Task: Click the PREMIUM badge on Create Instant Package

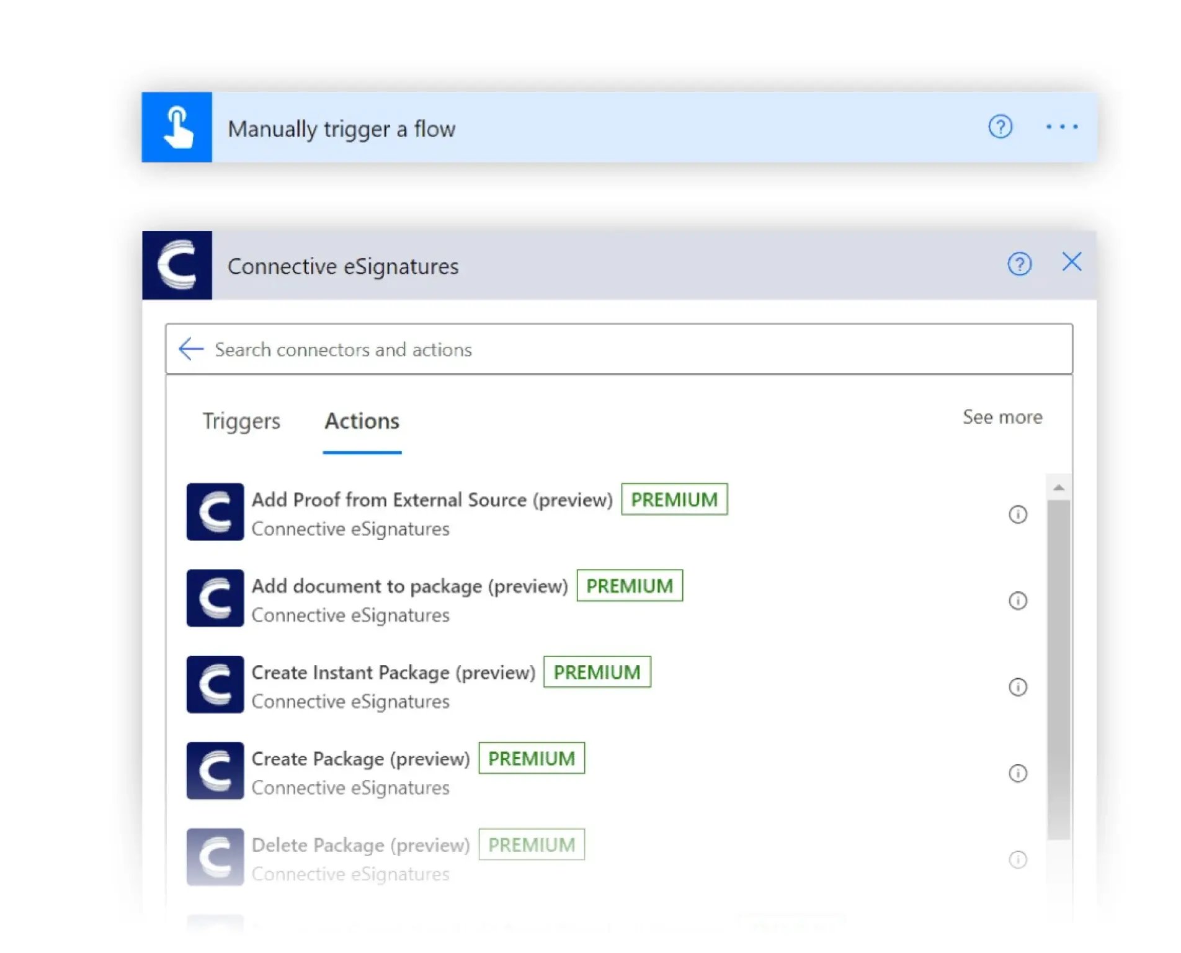Action: coord(597,671)
